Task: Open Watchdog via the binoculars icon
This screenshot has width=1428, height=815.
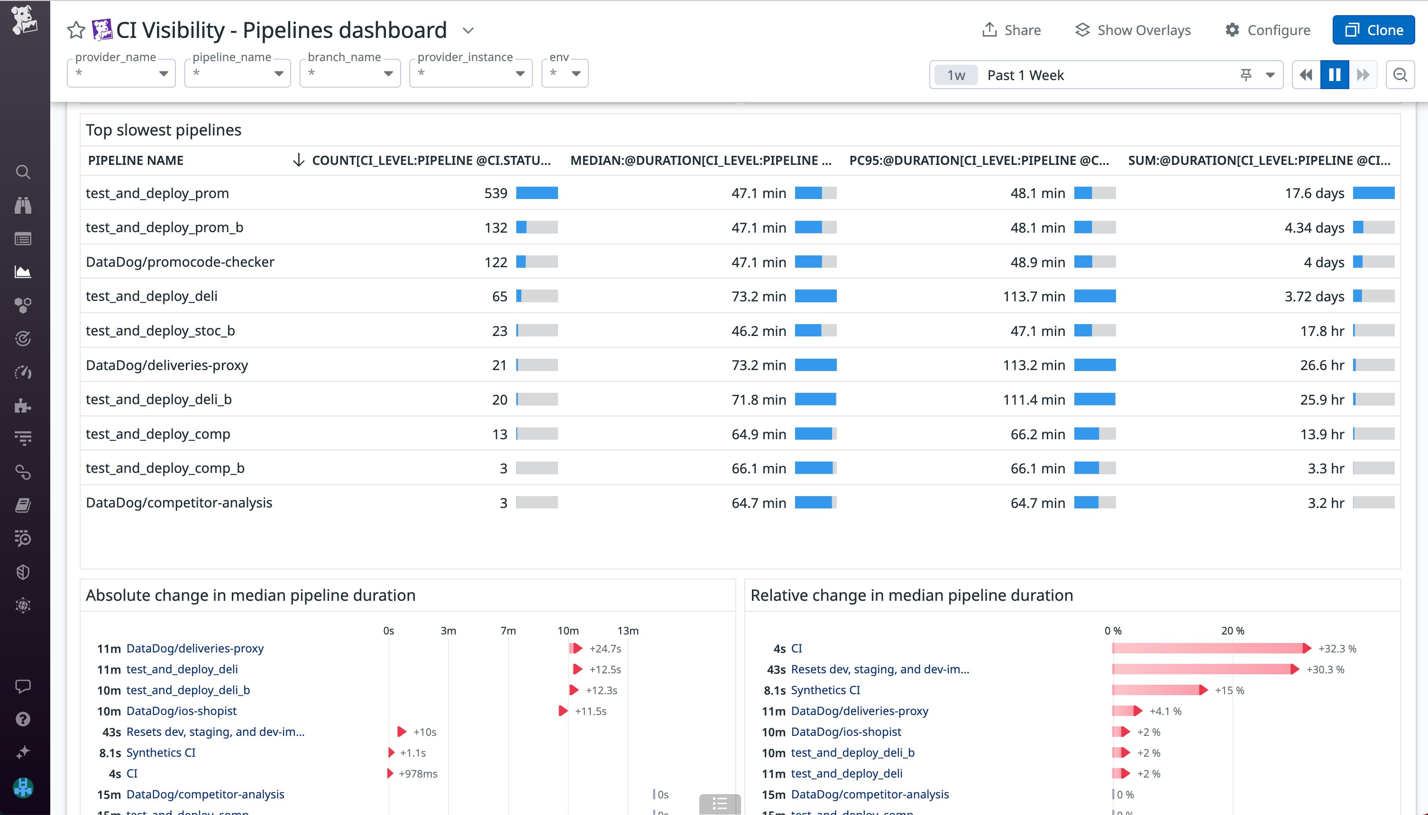Action: coord(23,205)
